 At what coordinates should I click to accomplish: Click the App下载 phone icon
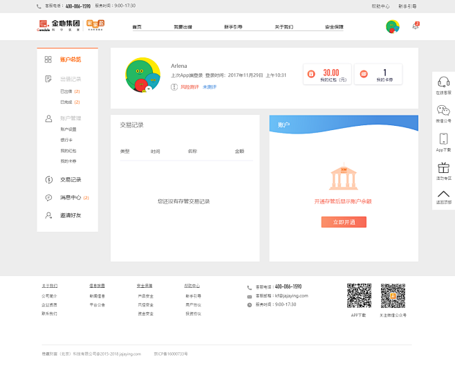443,139
